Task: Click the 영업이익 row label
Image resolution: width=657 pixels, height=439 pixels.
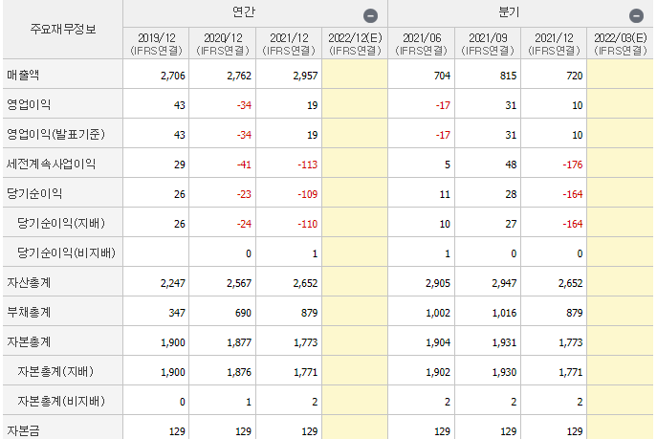Action: tap(29, 104)
